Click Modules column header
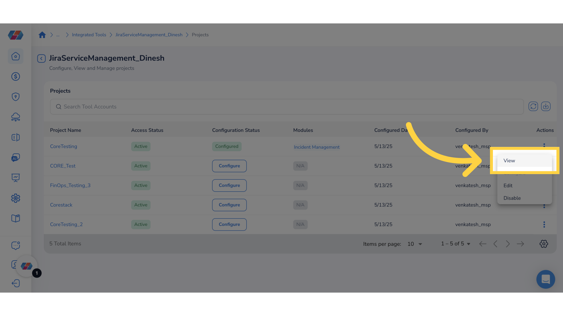This screenshot has height=316, width=563. tap(303, 130)
